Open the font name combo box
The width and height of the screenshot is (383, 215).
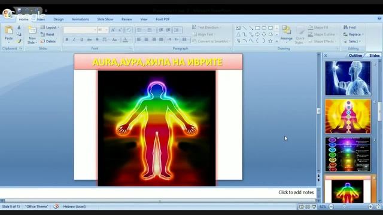coord(80,30)
